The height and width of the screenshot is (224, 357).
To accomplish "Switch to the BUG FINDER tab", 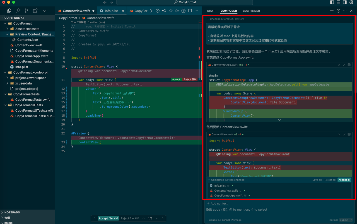I will point(251,11).
